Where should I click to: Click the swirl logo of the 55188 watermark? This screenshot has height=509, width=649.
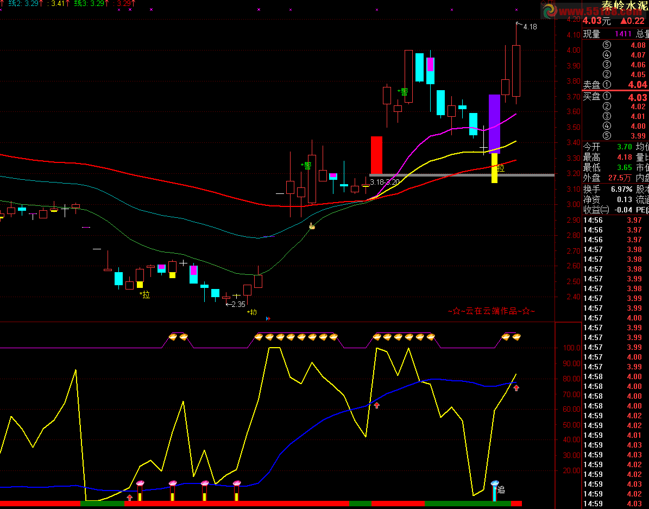[549, 10]
